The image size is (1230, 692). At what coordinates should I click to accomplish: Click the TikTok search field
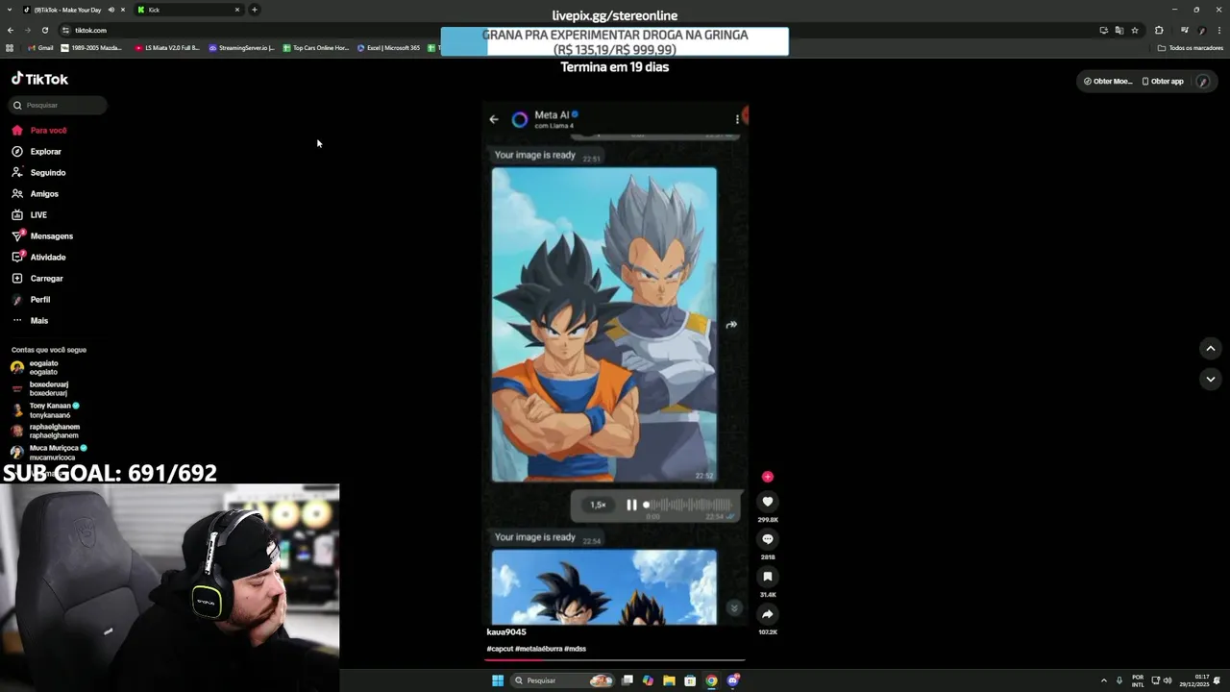pos(58,105)
